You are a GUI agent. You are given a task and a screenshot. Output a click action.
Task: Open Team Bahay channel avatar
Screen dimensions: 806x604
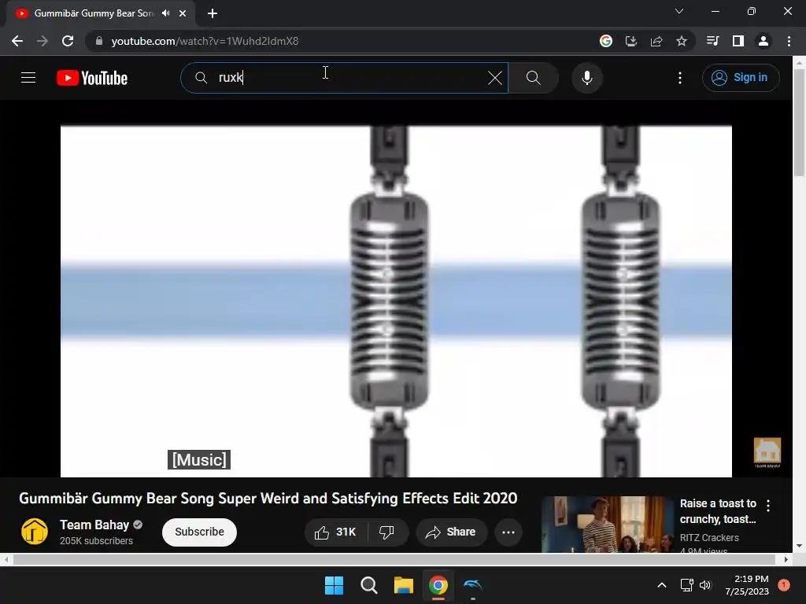click(35, 531)
